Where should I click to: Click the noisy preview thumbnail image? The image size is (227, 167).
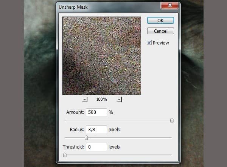(102, 56)
